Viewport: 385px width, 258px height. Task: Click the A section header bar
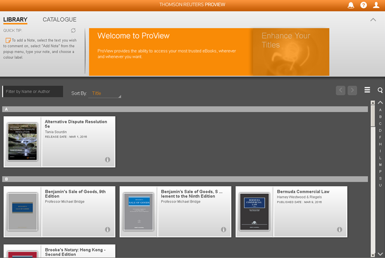(185, 109)
